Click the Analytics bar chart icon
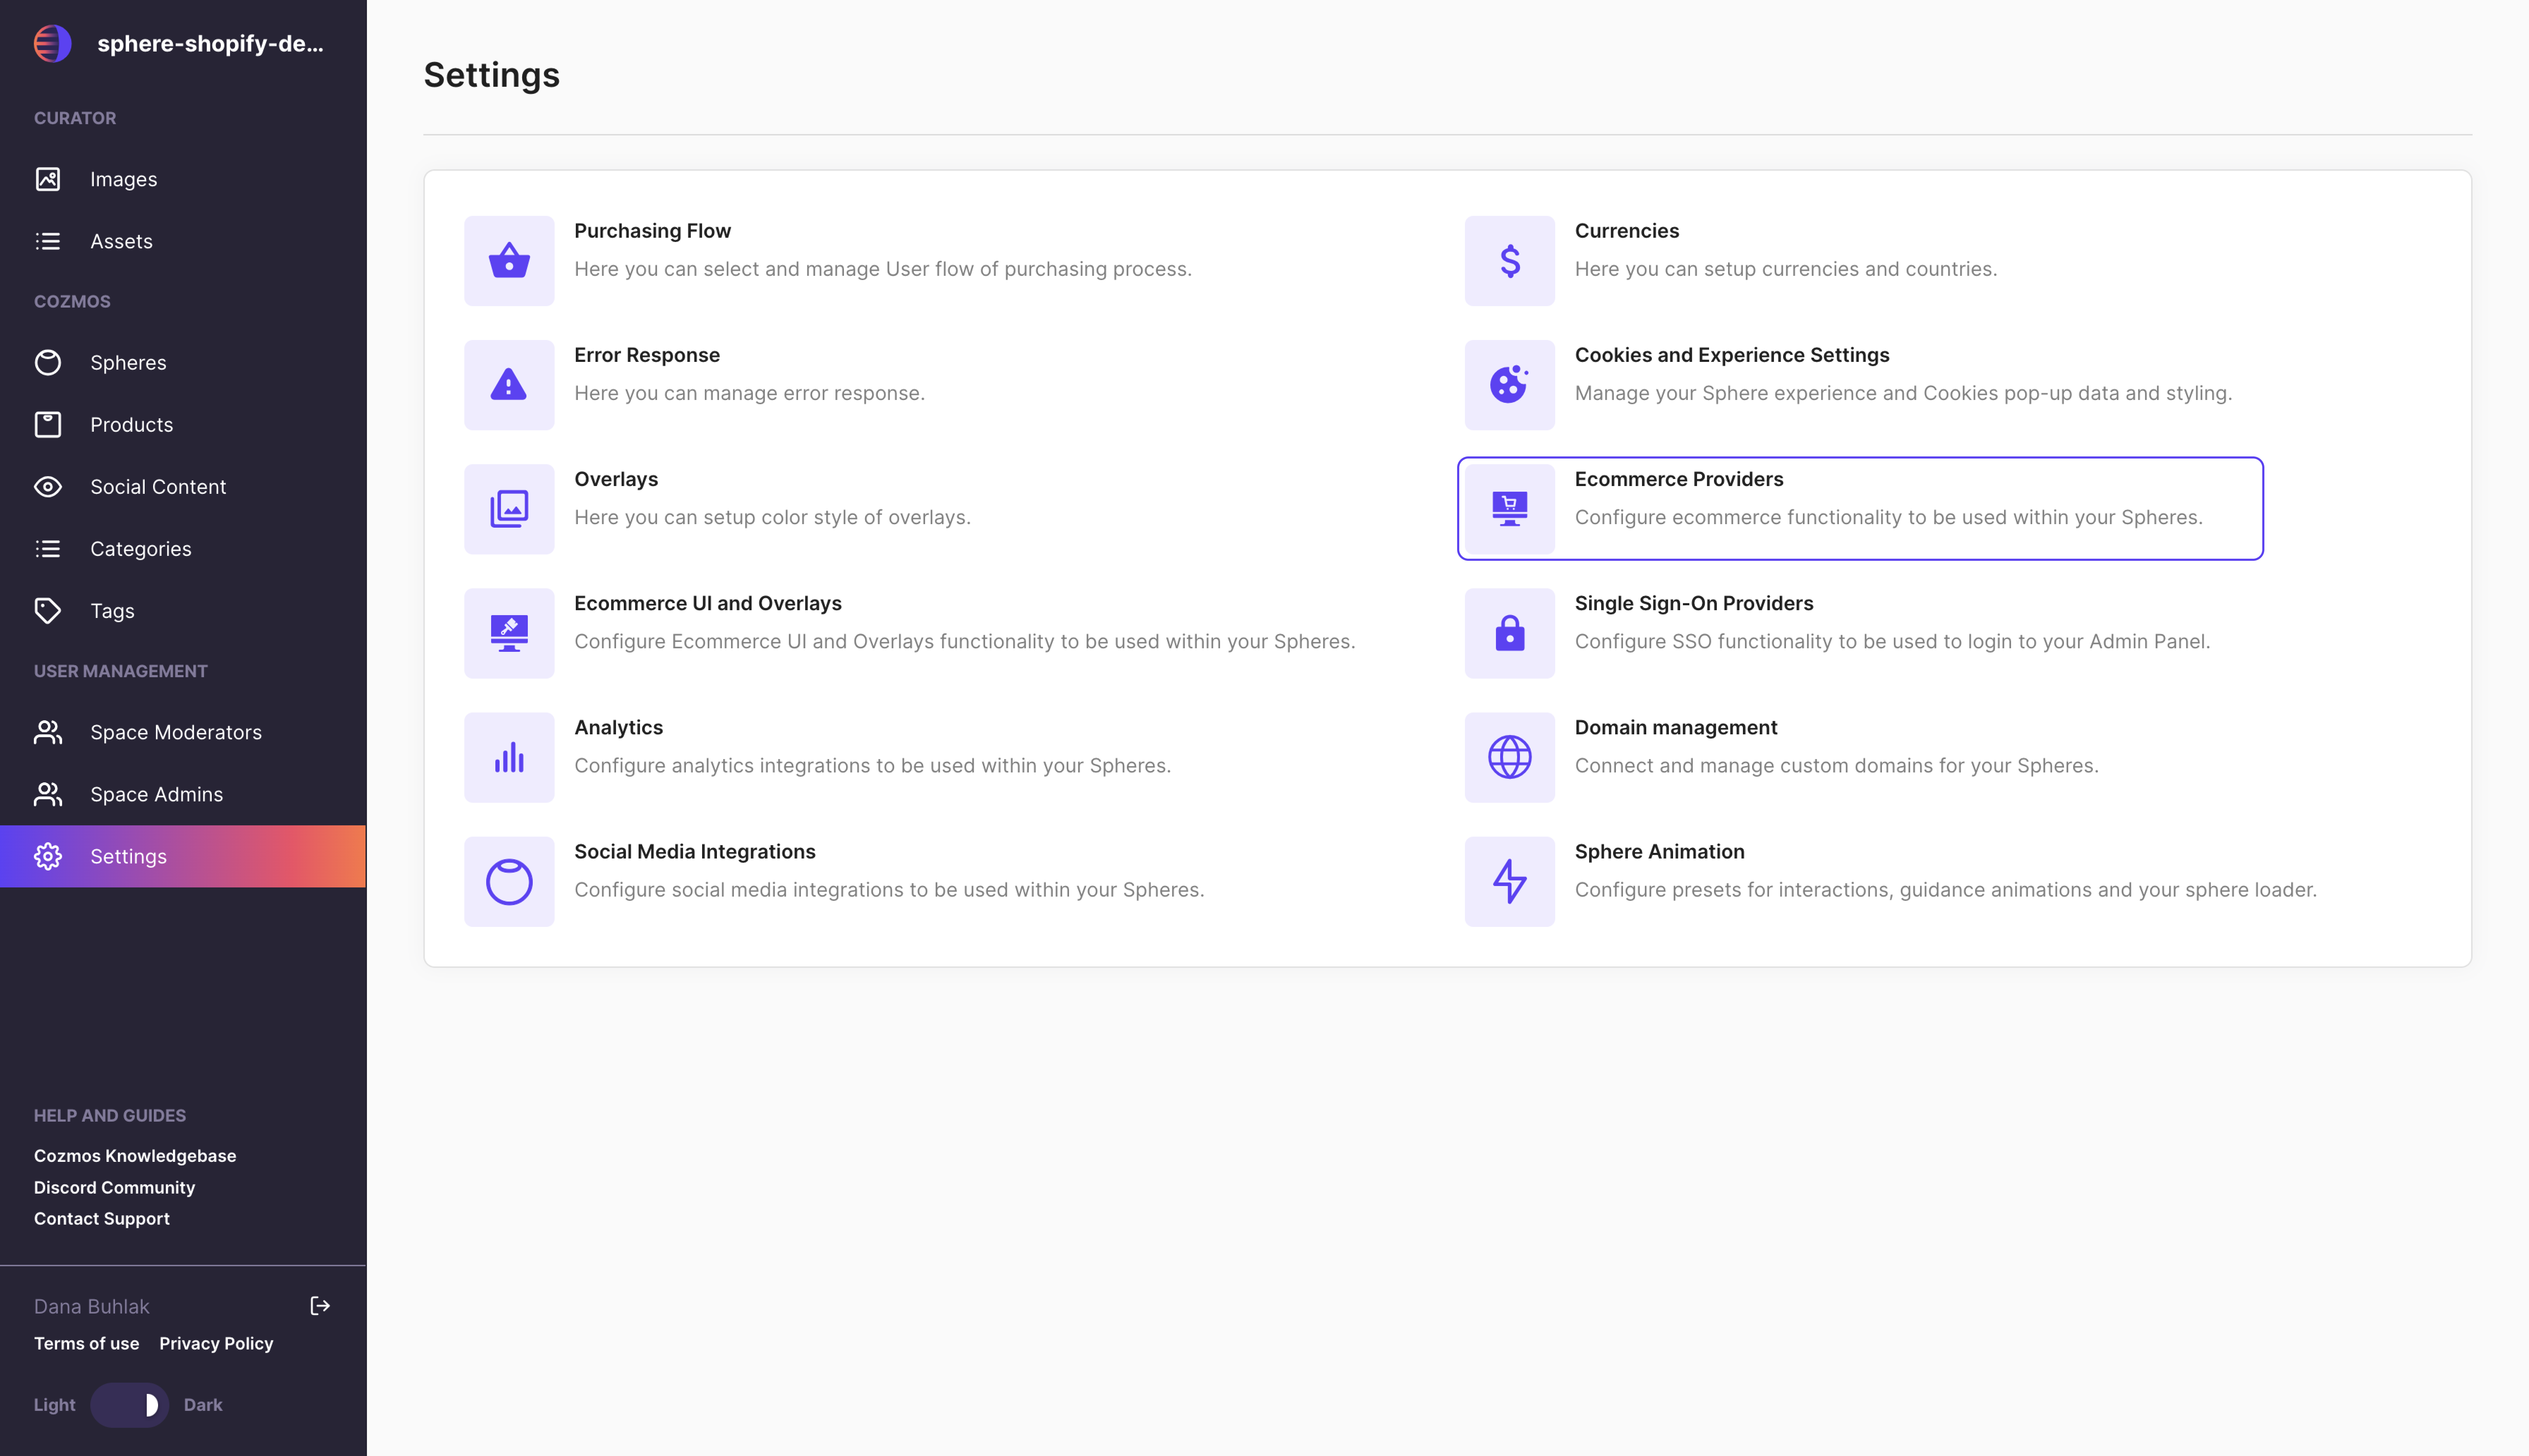This screenshot has height=1456, width=2529. coord(509,757)
